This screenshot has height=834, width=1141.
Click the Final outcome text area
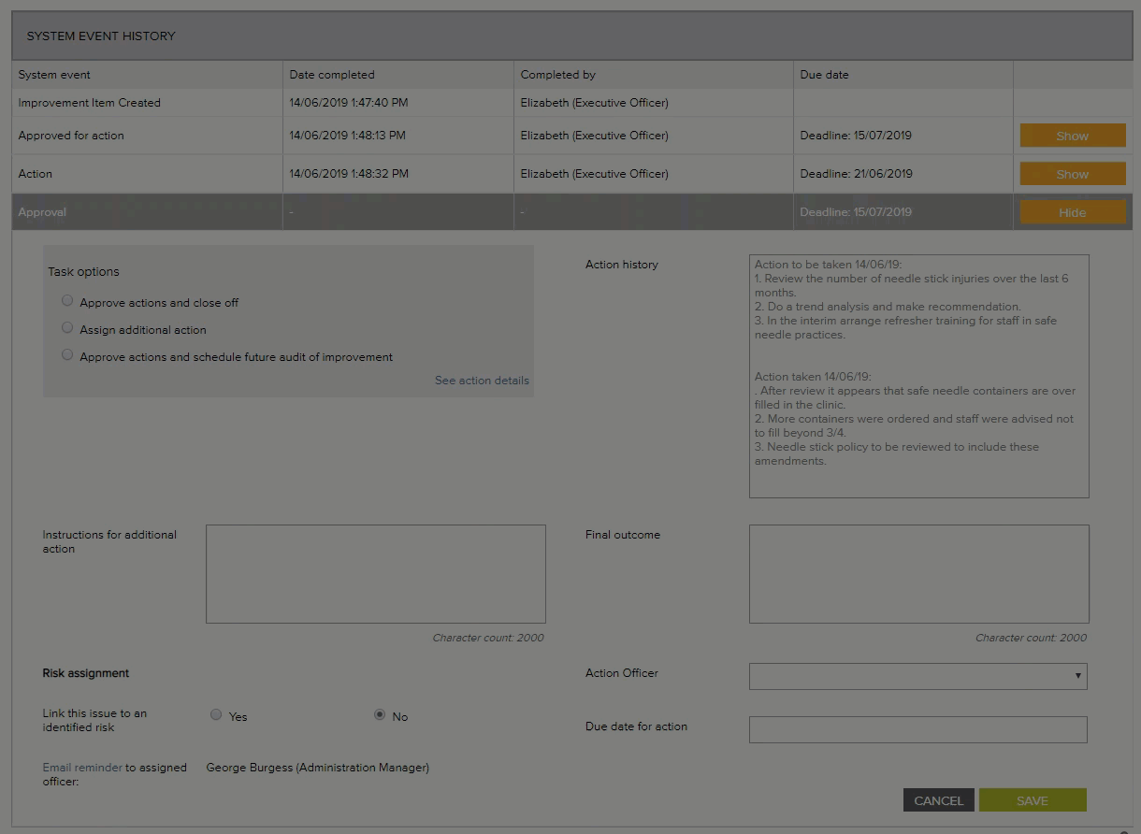tap(918, 573)
